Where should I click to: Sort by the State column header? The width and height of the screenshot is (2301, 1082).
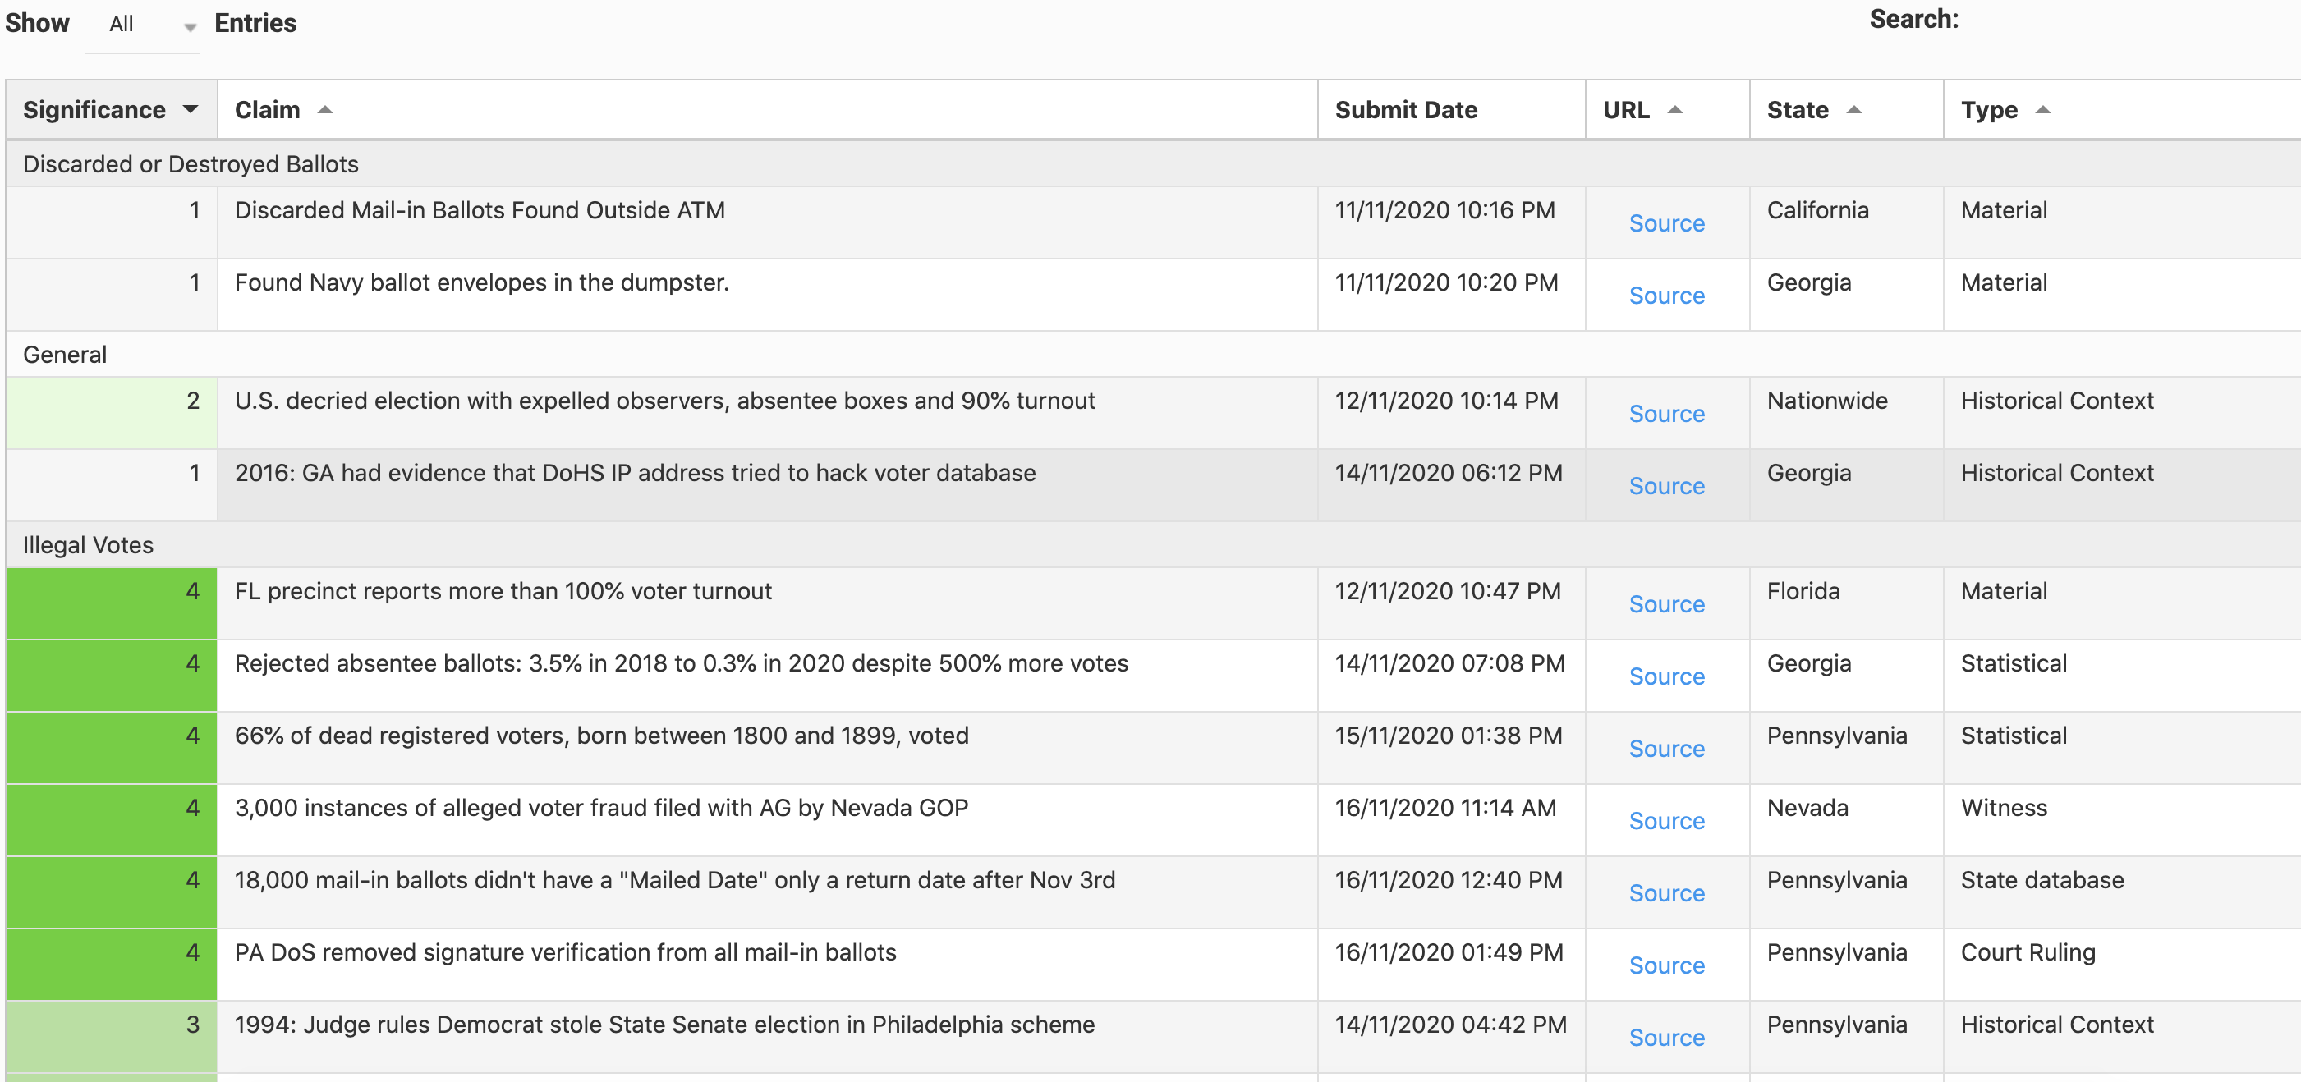click(x=1845, y=110)
